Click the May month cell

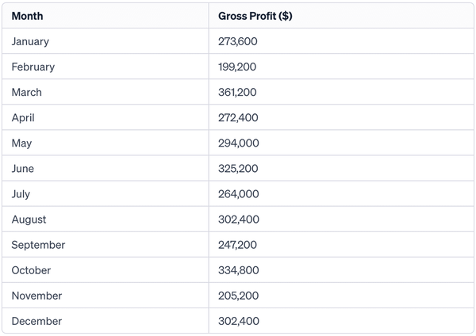[21, 143]
